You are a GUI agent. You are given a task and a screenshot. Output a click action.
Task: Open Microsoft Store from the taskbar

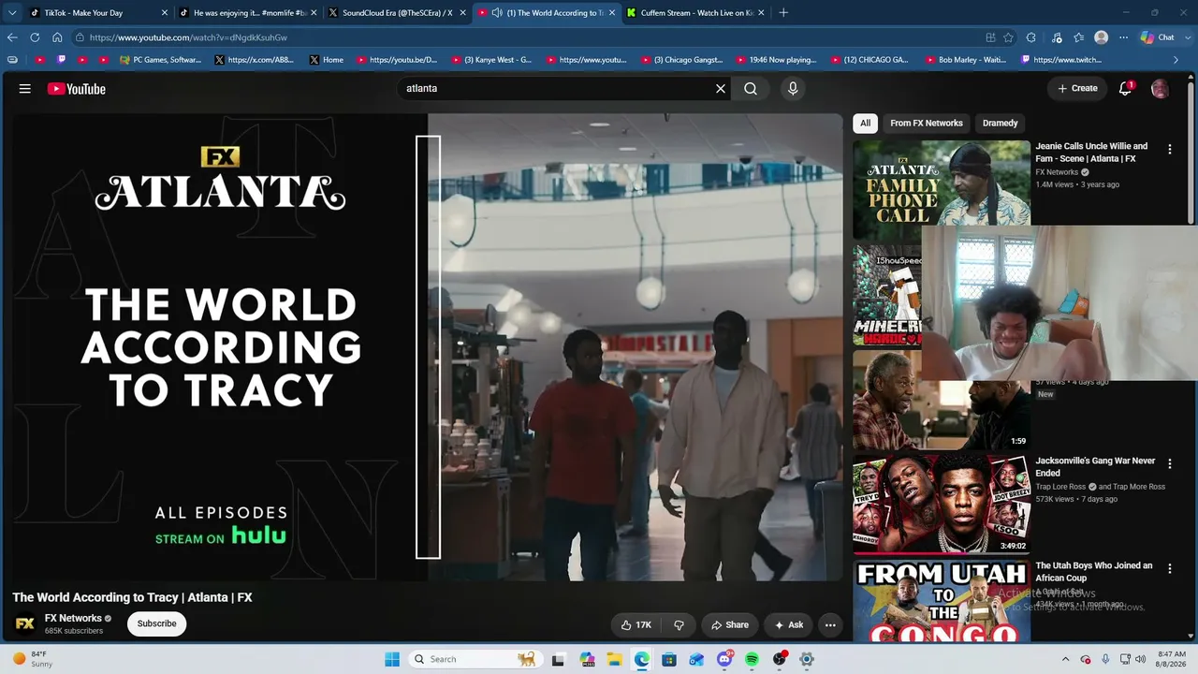(x=669, y=659)
